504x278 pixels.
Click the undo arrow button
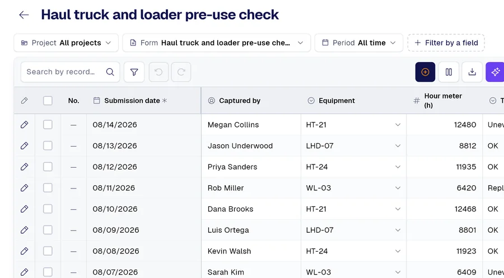tap(158, 72)
